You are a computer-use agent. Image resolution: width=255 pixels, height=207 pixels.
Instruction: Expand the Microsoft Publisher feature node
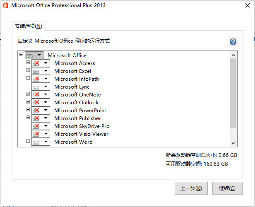click(28, 118)
